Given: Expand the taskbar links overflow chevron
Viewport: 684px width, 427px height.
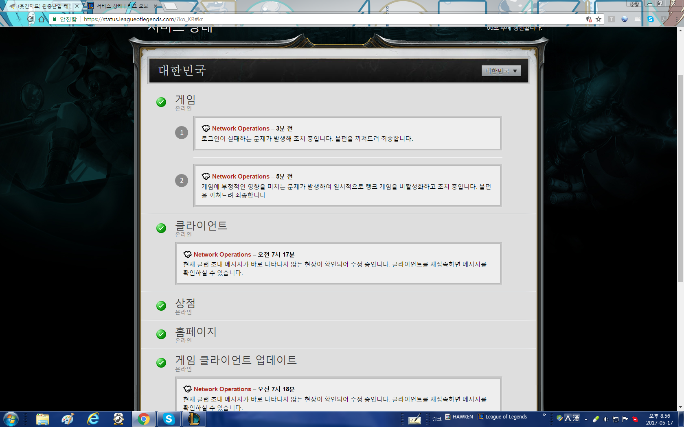Looking at the screenshot, I should 544,415.
